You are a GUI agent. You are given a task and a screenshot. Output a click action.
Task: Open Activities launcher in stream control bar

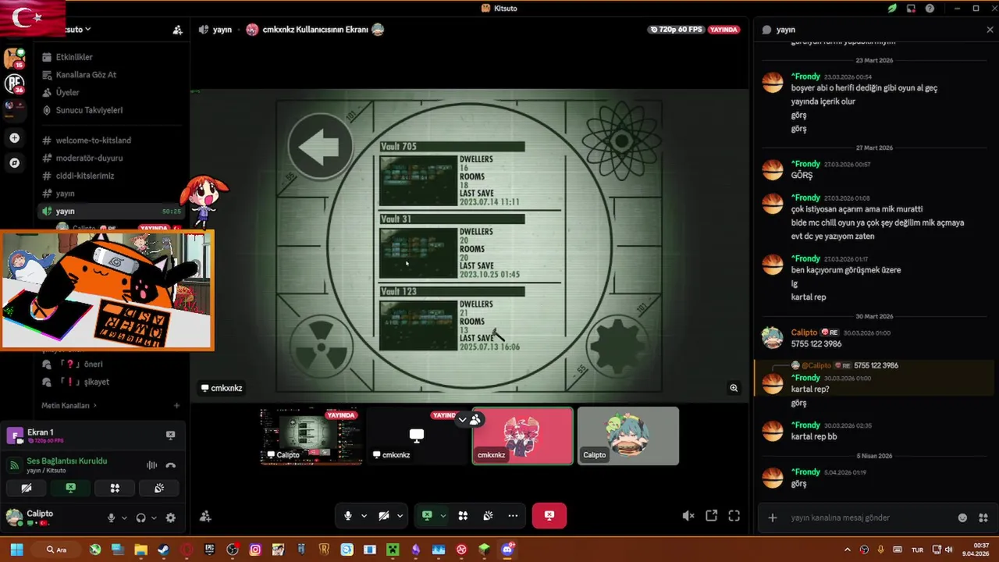pos(463,516)
